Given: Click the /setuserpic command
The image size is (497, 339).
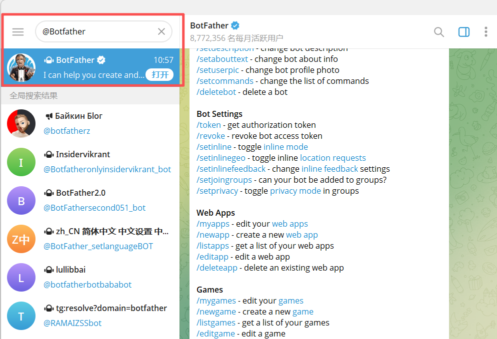Looking at the screenshot, I should pyautogui.click(x=218, y=70).
